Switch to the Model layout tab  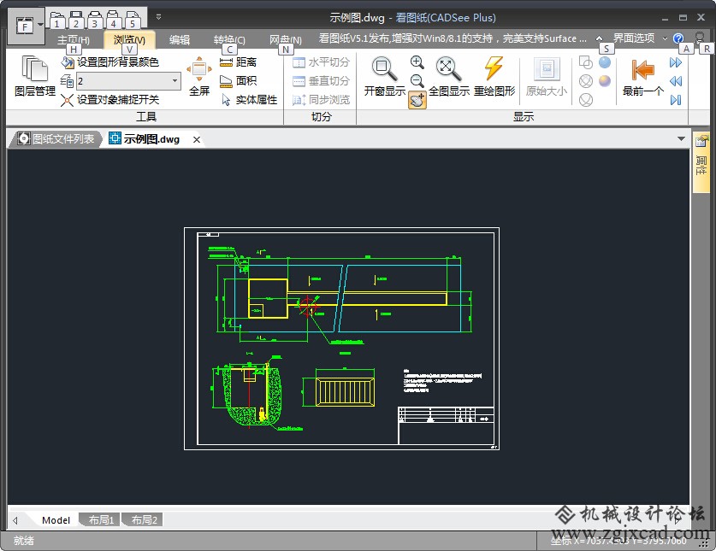point(56,520)
